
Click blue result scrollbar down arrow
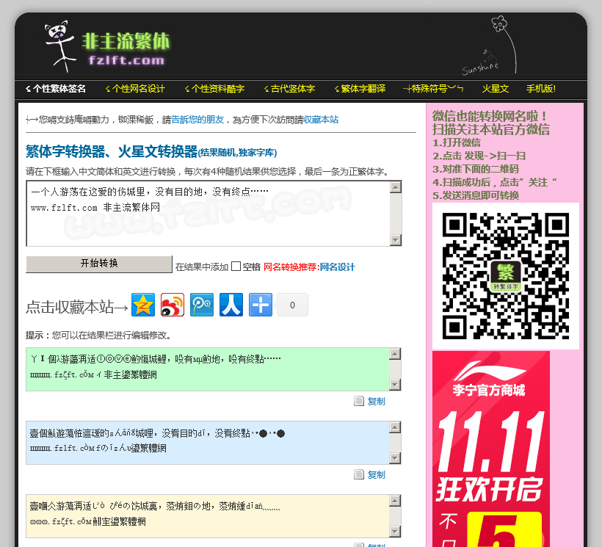[x=395, y=458]
